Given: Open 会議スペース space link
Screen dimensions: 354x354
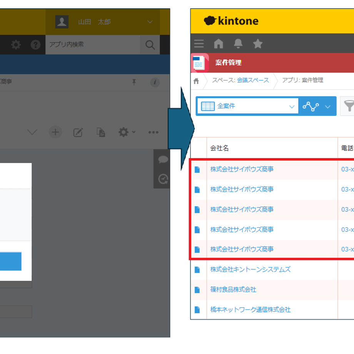Looking at the screenshot, I should 253,80.
